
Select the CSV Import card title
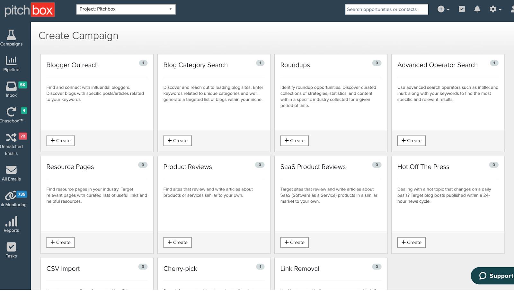(x=63, y=269)
